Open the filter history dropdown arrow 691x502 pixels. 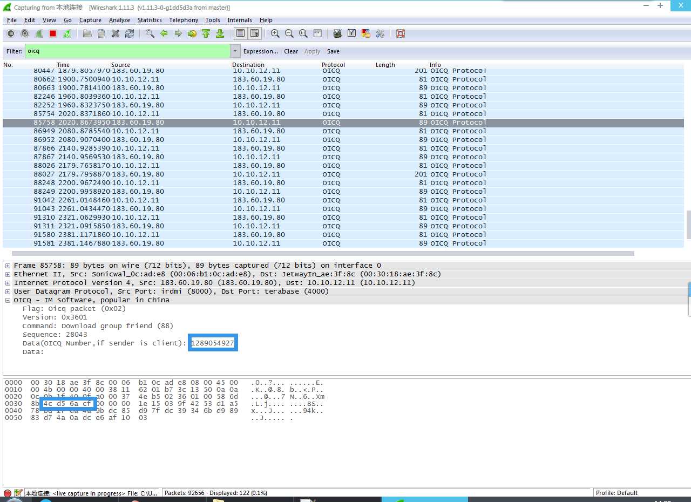pos(235,51)
